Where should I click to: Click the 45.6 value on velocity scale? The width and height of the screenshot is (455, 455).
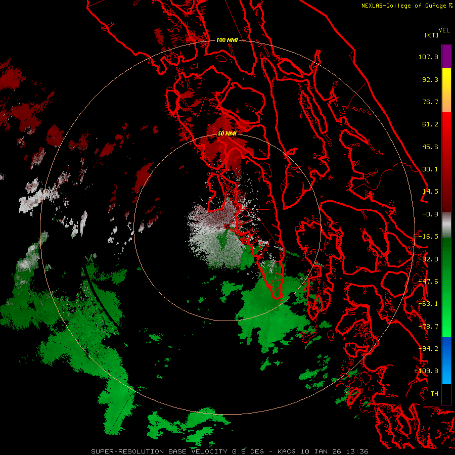[430, 147]
